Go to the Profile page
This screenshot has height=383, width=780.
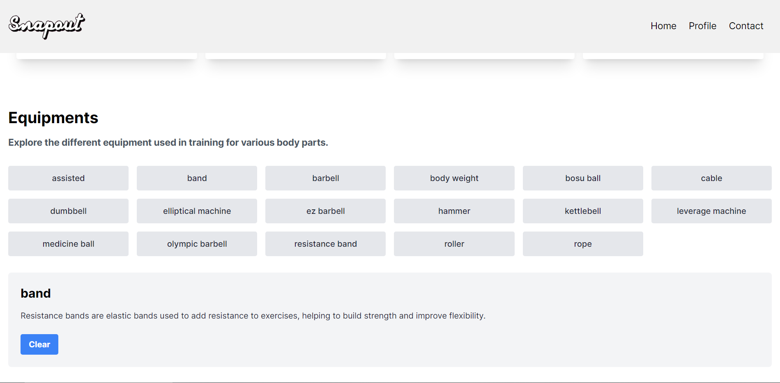[702, 26]
